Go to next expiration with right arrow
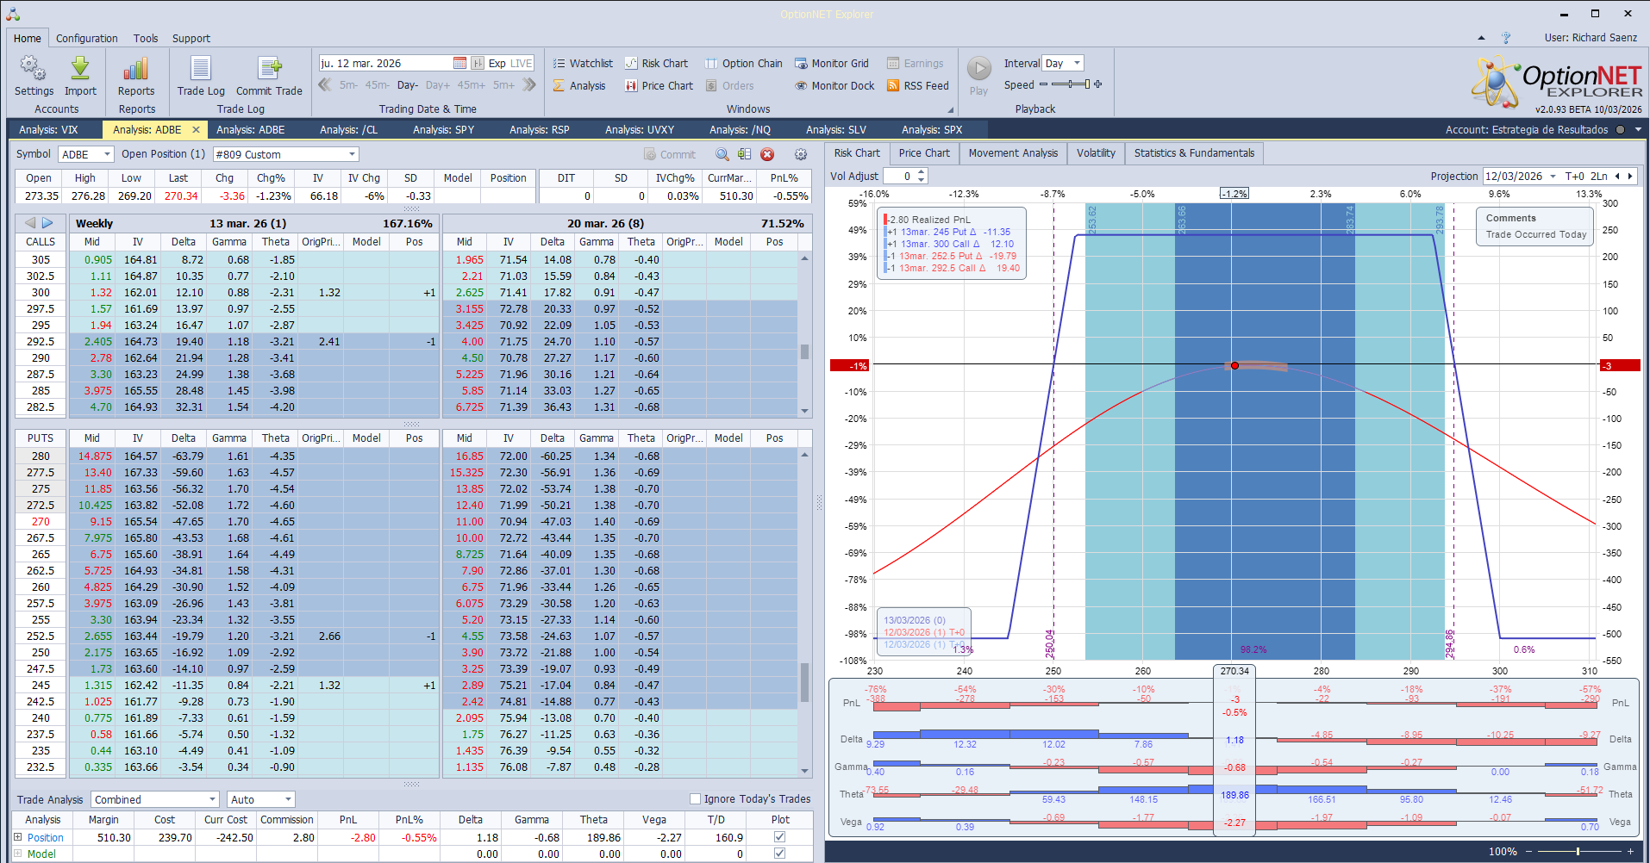The height and width of the screenshot is (863, 1650). (47, 223)
